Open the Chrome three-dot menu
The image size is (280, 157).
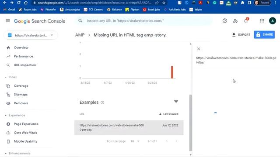(x=276, y=3)
